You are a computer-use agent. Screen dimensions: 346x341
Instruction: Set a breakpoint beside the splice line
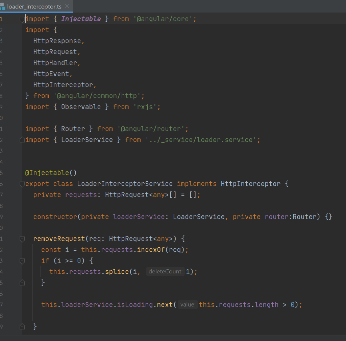point(12,271)
